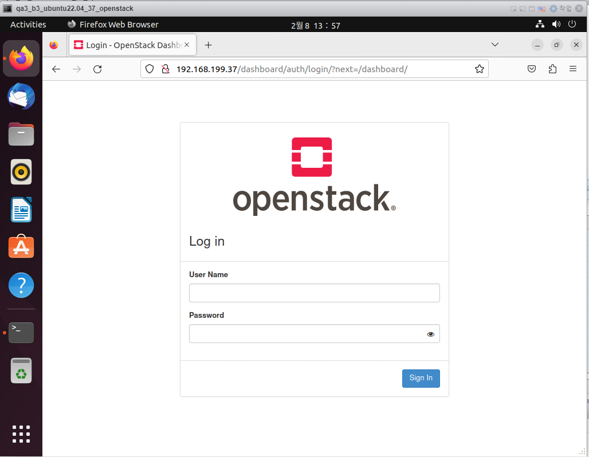The width and height of the screenshot is (589, 457).
Task: Click the "Log in" heading text
Action: coord(207,242)
